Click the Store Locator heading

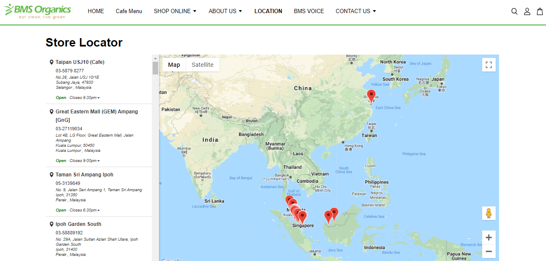(84, 42)
